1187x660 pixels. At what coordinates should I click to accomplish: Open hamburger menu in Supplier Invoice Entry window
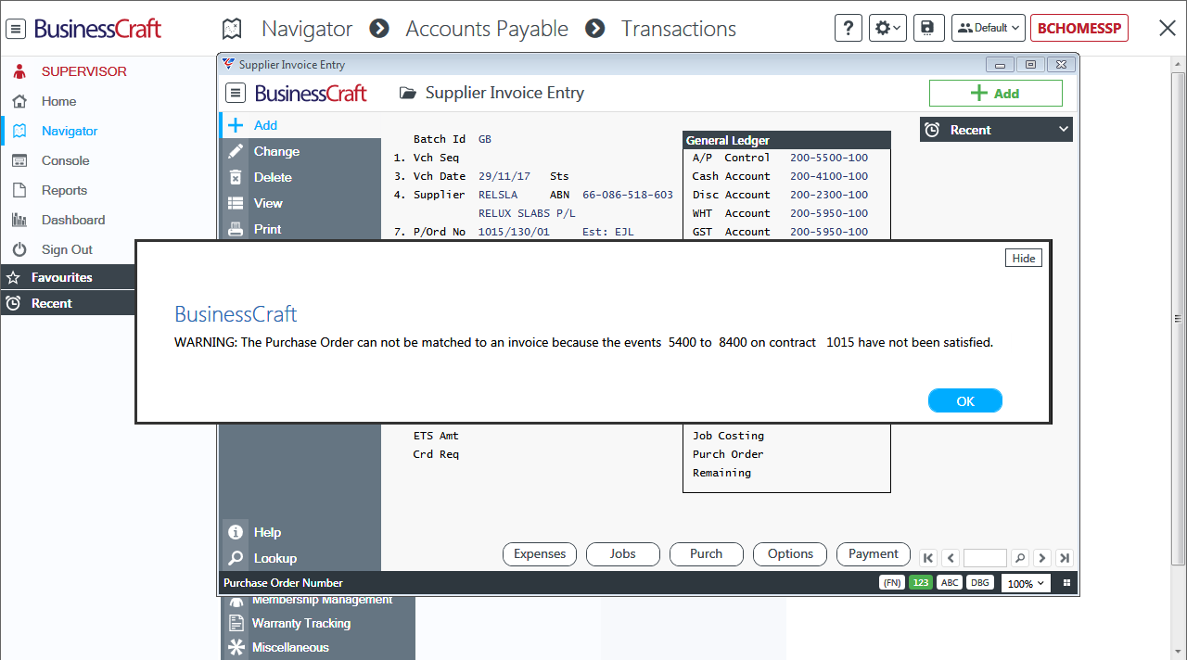(x=236, y=93)
